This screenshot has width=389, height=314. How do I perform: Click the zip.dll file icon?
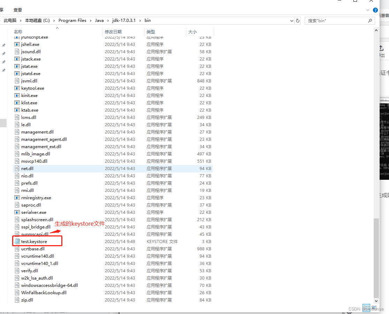pos(17,300)
